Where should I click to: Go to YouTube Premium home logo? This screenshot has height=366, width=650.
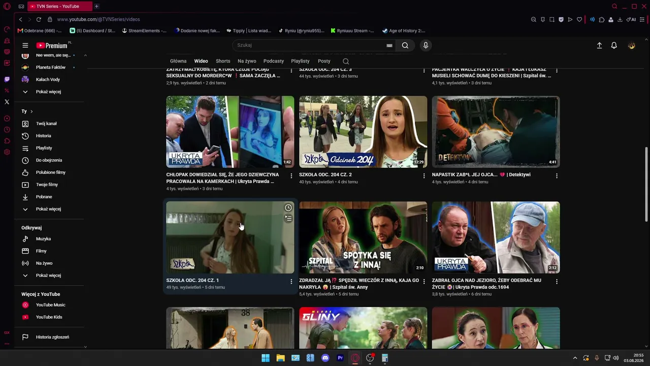coord(52,45)
